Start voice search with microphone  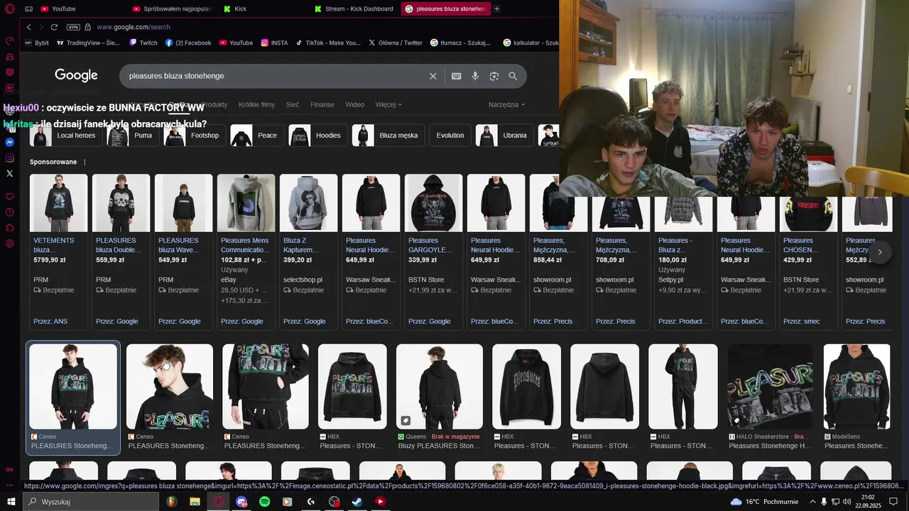tap(475, 76)
